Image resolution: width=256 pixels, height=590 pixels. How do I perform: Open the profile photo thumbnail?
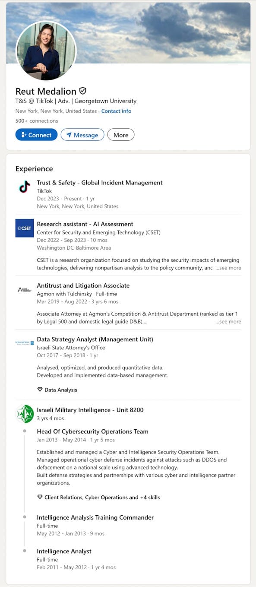[46, 51]
